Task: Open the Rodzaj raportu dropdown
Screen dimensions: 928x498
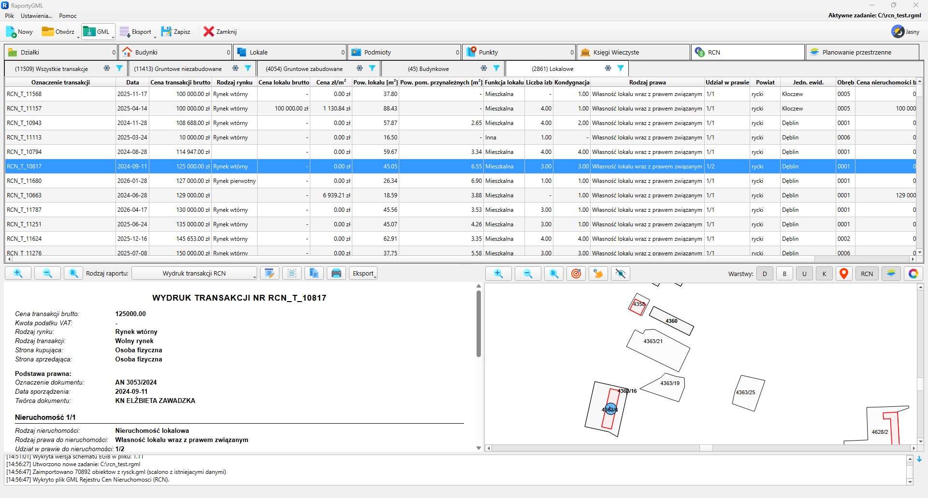Action: tap(194, 274)
